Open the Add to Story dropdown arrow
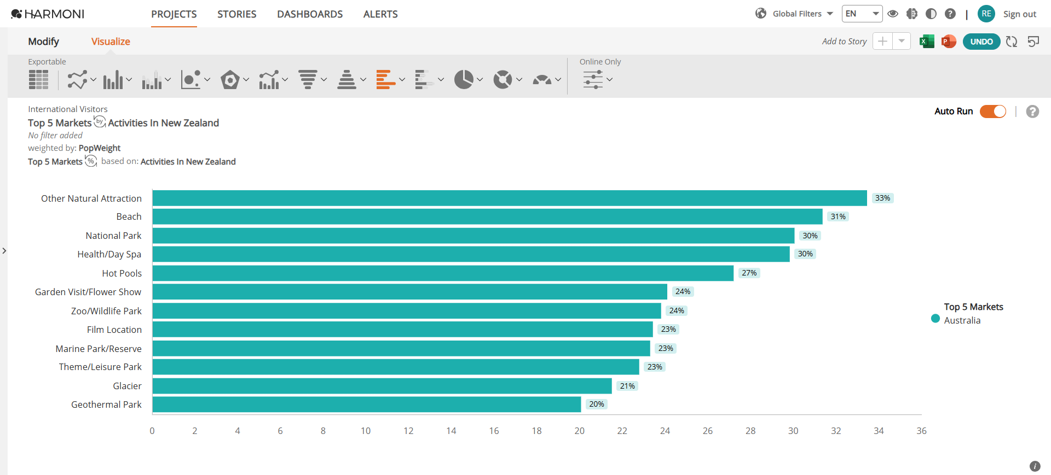 click(x=902, y=42)
